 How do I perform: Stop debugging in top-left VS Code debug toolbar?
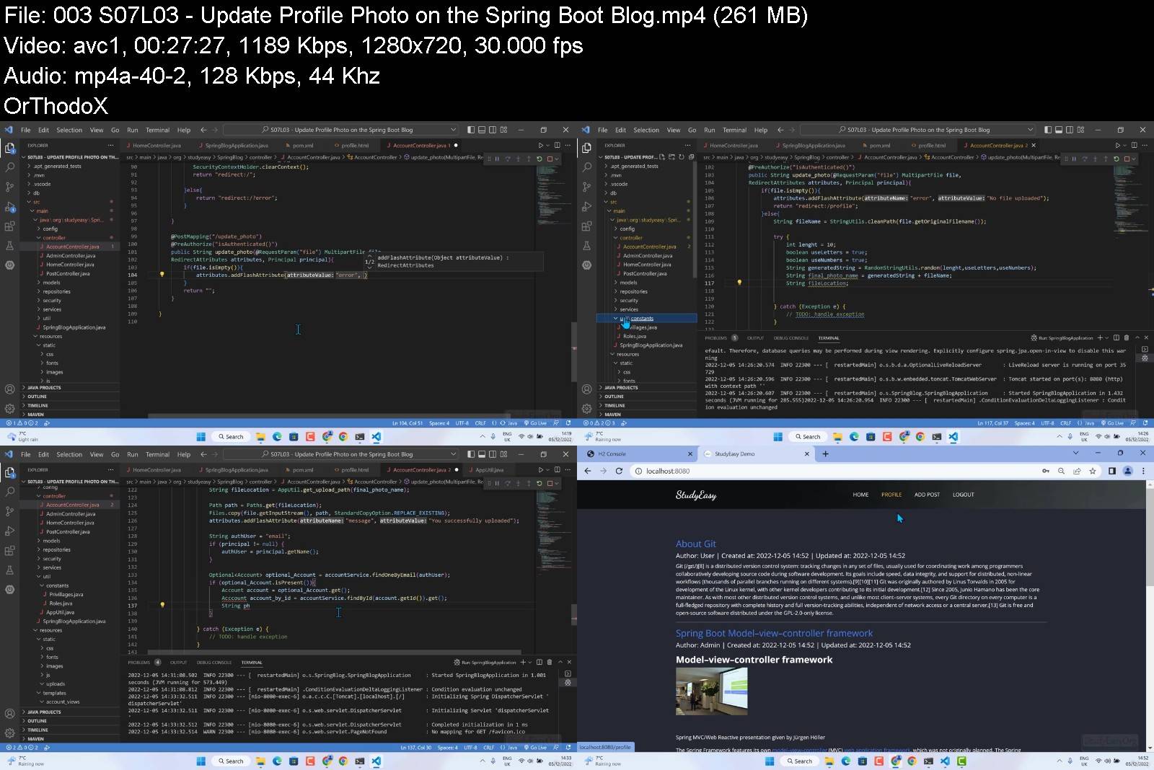coord(550,159)
